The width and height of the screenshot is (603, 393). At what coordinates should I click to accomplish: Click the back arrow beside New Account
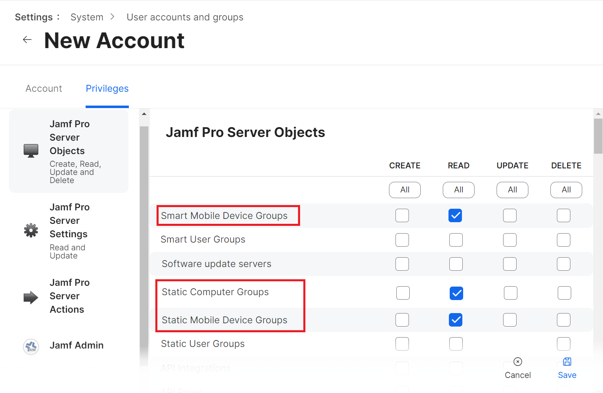point(27,40)
